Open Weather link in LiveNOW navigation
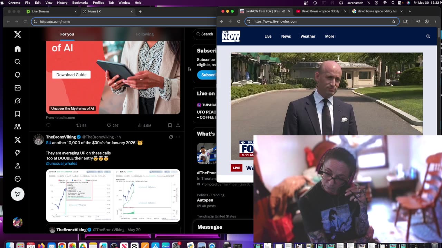This screenshot has width=442, height=248. tap(308, 36)
